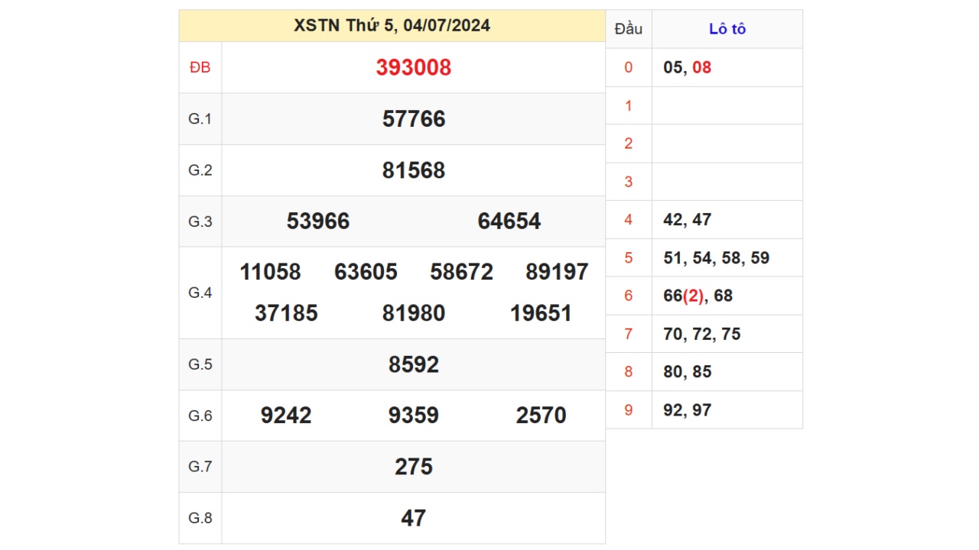Select G.6 number 9242
The width and height of the screenshot is (979, 550).
[x=286, y=415]
